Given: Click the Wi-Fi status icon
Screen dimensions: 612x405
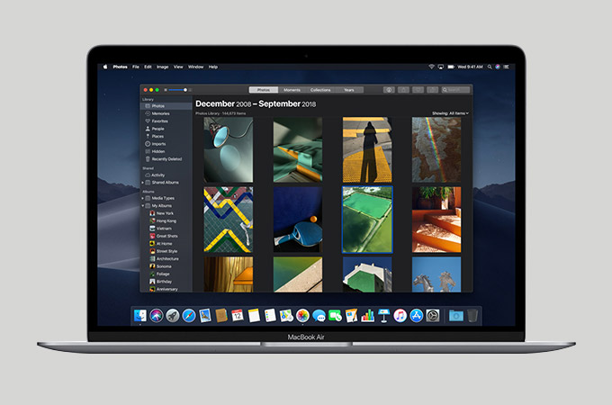Looking at the screenshot, I should [x=431, y=67].
